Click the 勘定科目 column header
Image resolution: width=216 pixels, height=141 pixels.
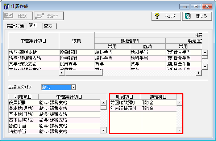[x=158, y=97]
